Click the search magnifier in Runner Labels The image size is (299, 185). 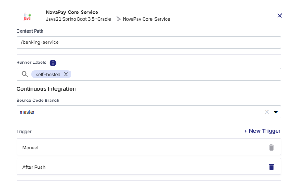pos(25,74)
